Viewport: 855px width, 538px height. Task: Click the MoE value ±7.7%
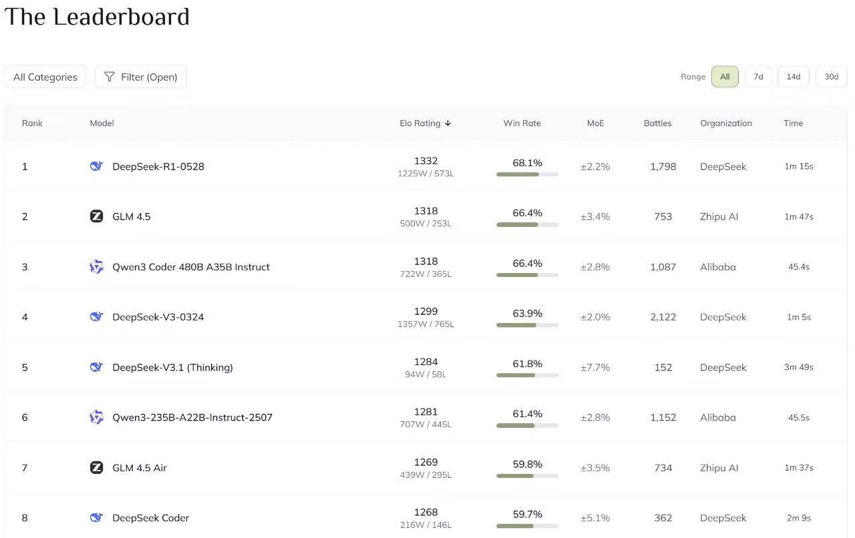pyautogui.click(x=595, y=367)
